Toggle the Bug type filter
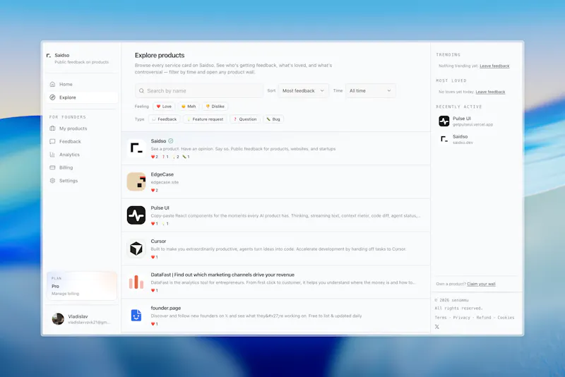 (273, 119)
